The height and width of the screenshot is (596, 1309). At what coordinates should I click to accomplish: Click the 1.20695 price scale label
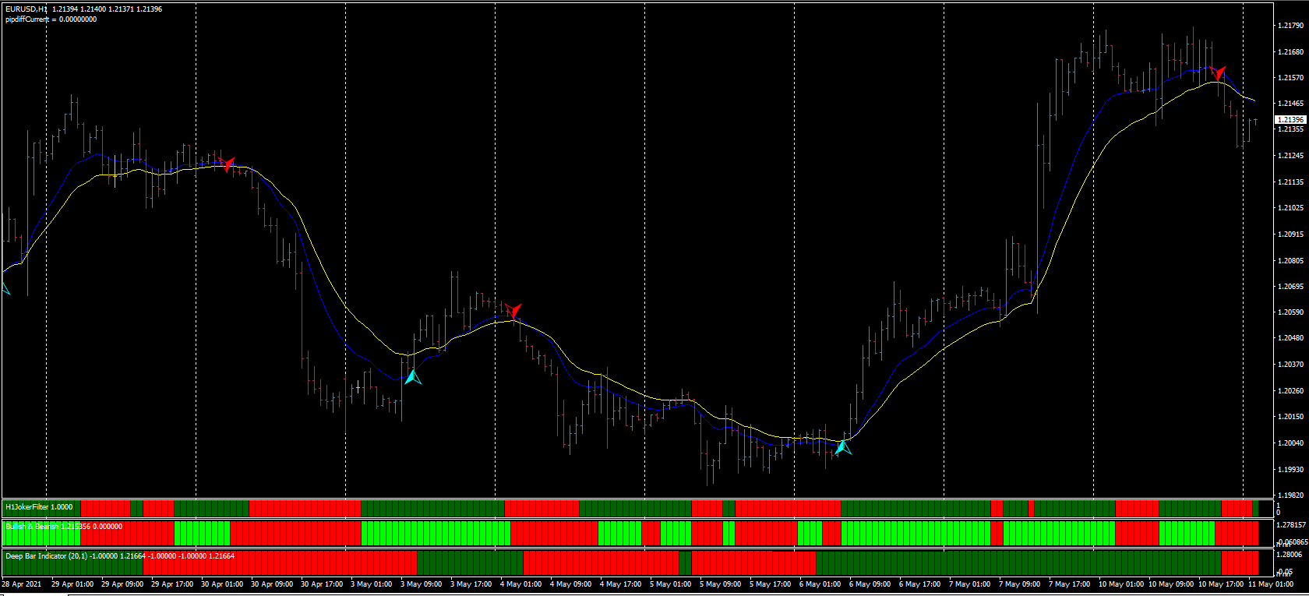click(x=1291, y=287)
